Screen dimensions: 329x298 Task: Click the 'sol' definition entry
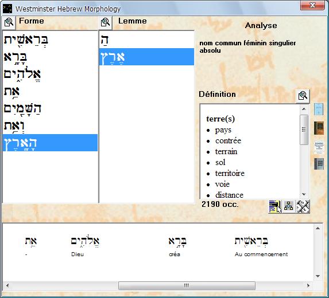(220, 163)
